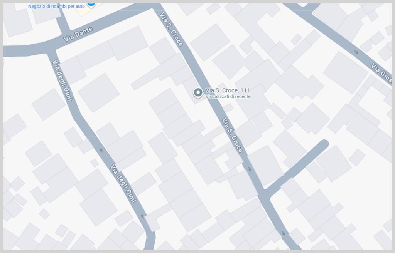
Task: Click the one-way arrow below the Via S. Croce label
Action: (250, 169)
